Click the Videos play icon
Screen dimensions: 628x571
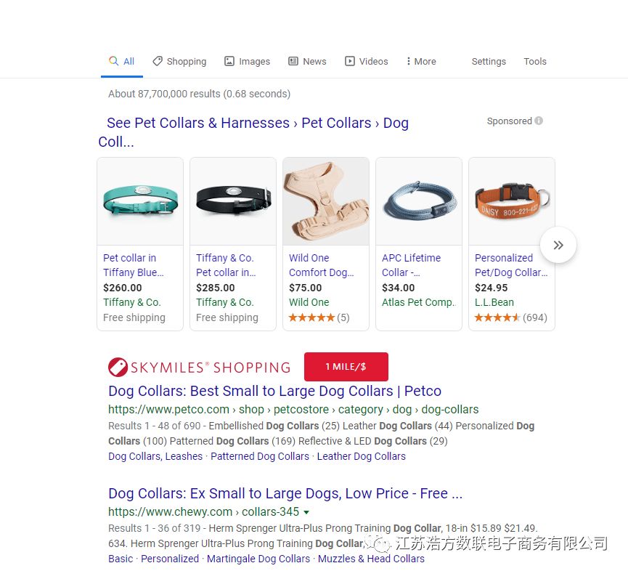(x=350, y=61)
